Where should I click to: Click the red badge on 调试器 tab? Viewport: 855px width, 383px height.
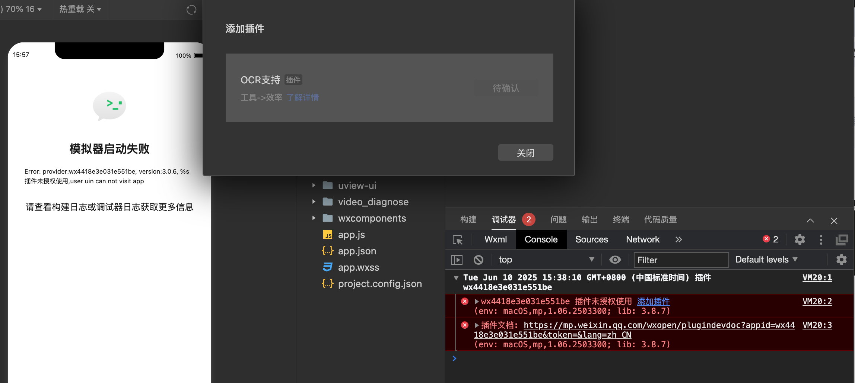528,219
